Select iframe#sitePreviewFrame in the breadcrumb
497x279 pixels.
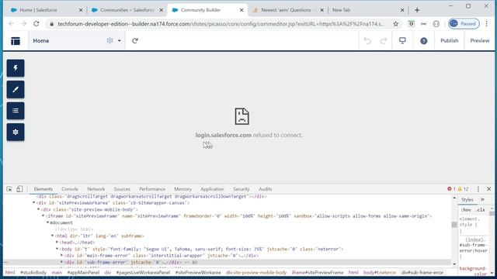(318, 272)
